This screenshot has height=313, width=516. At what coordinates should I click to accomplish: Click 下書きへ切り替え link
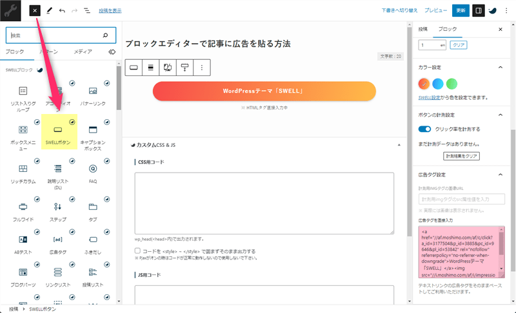coord(399,10)
